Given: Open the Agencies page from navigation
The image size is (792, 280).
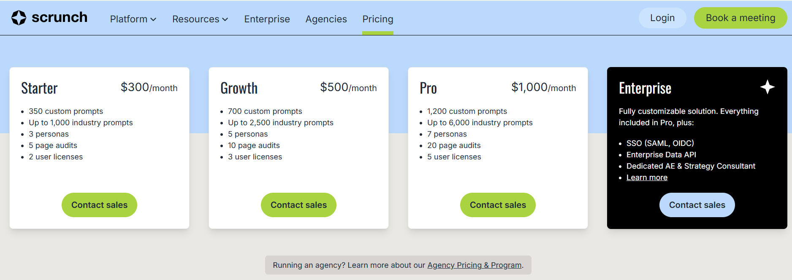Looking at the screenshot, I should (326, 19).
